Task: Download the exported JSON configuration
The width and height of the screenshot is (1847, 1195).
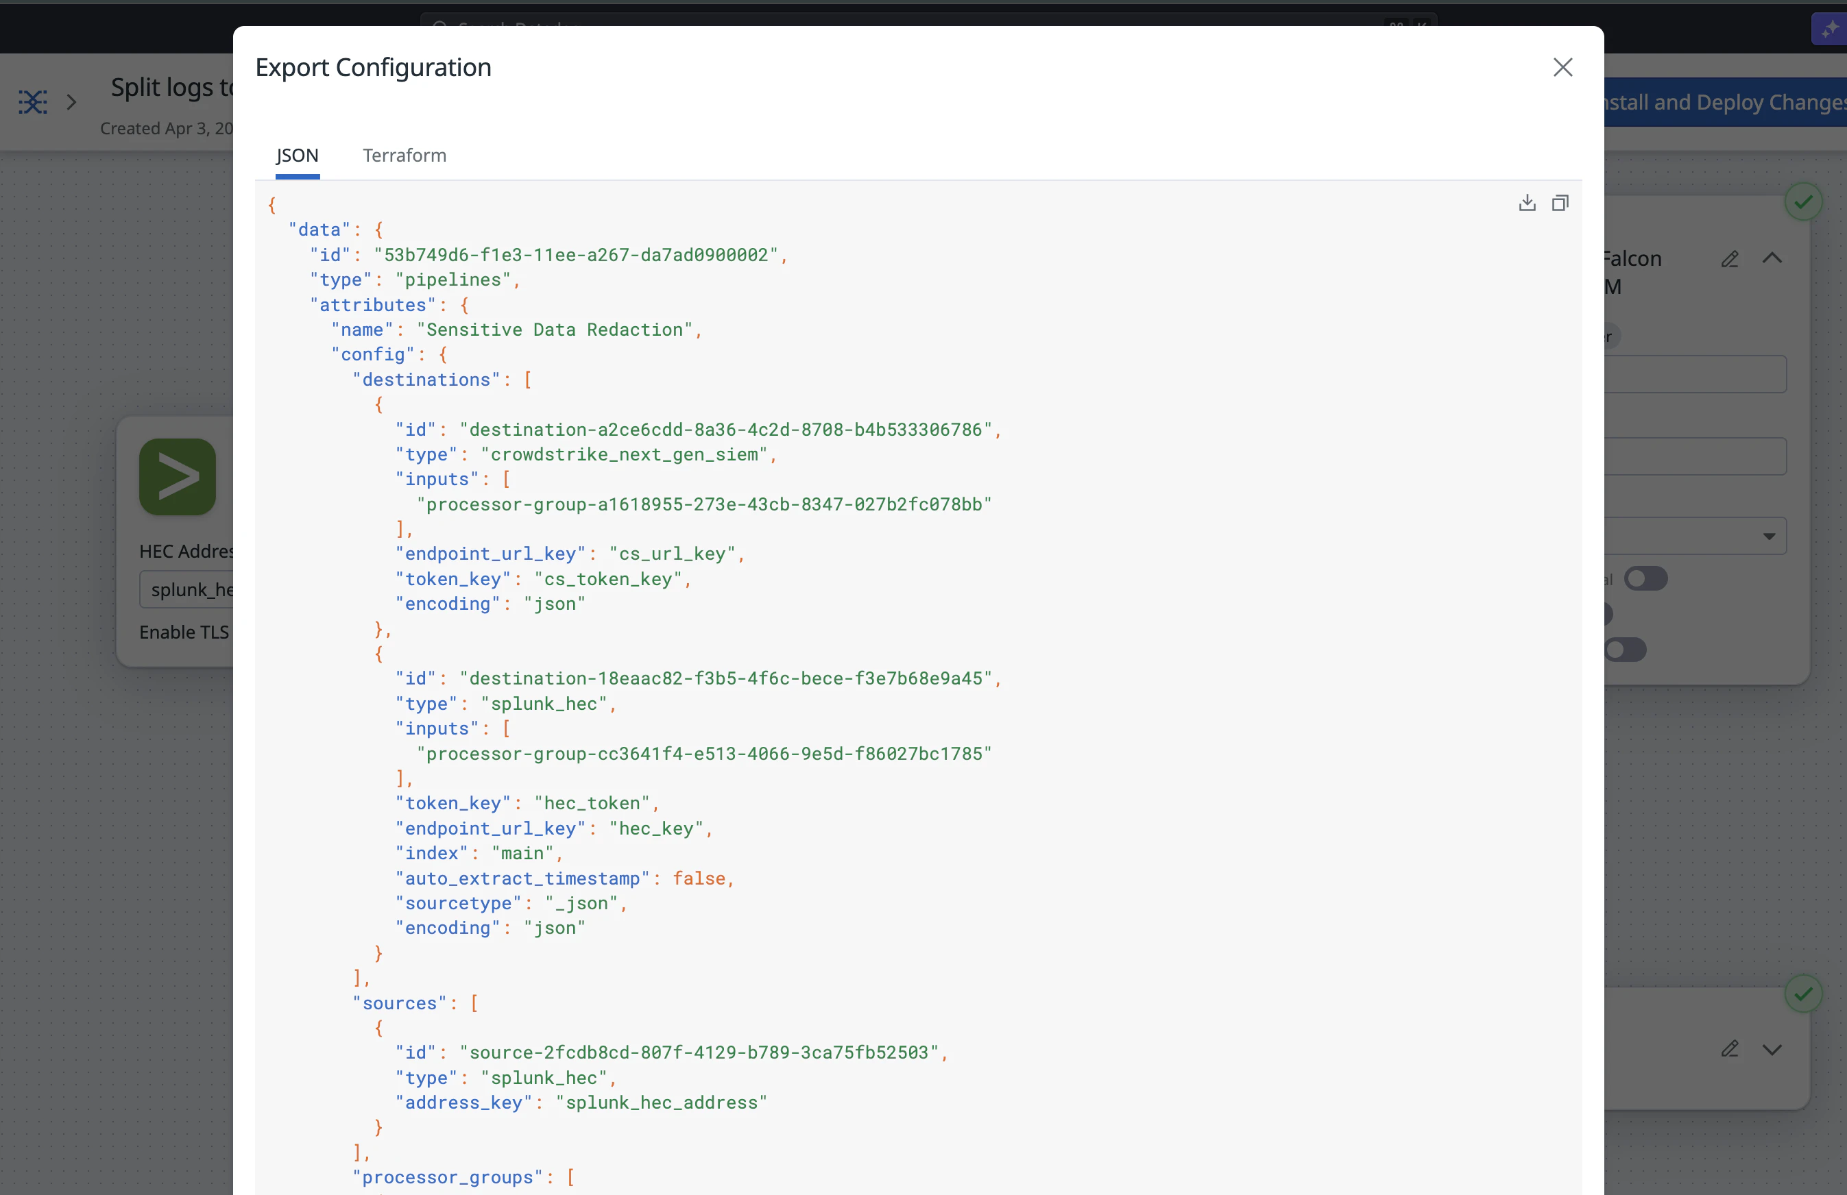Action: click(x=1527, y=204)
